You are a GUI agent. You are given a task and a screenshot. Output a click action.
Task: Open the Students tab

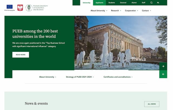coord(112,3)
